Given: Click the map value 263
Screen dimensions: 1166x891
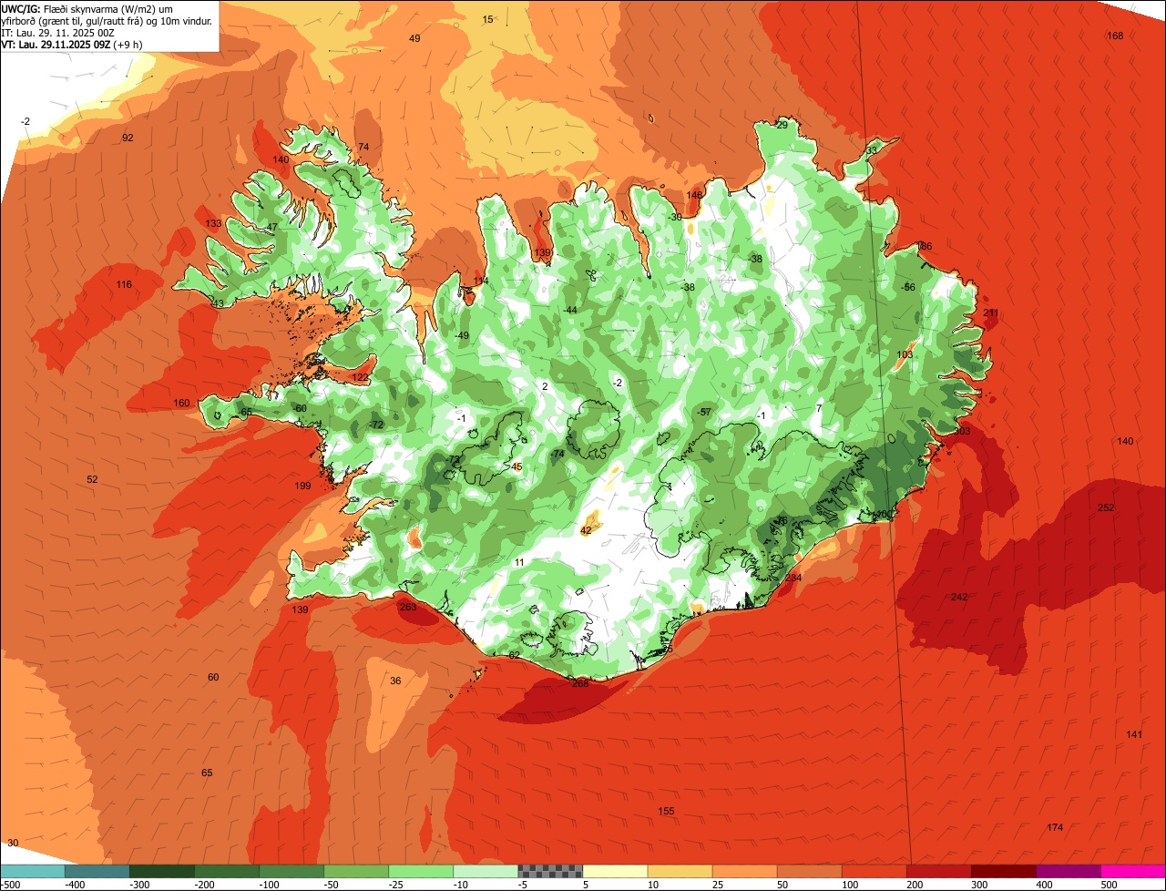Looking at the screenshot, I should pyautogui.click(x=408, y=607).
